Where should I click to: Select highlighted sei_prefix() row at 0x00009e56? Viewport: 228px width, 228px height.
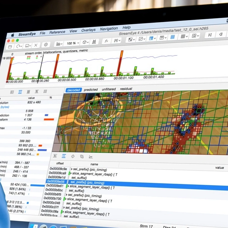tap(137, 184)
